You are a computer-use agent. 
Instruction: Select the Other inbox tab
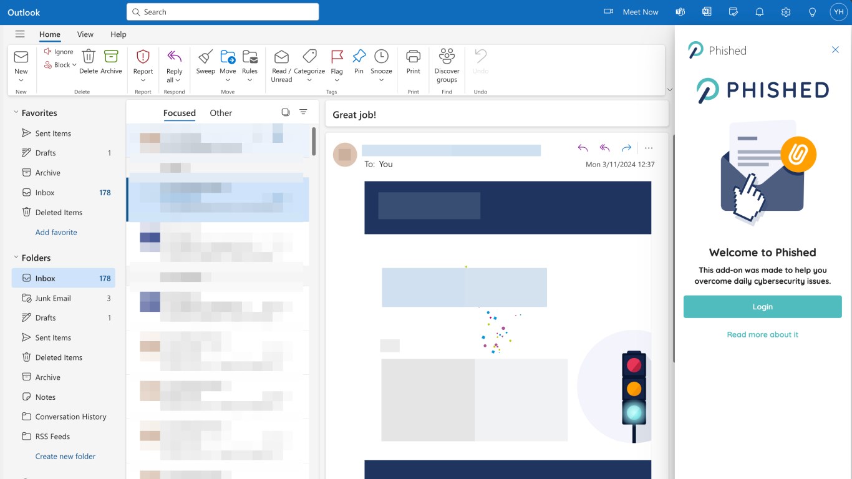pyautogui.click(x=221, y=113)
